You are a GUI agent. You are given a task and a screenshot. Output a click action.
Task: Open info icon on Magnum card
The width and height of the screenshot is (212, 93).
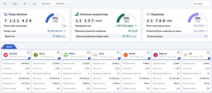(x=178, y=52)
